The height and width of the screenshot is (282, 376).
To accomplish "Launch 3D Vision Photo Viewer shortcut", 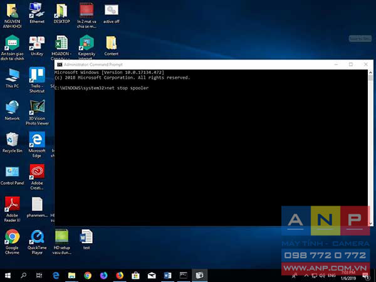I will tap(37, 107).
